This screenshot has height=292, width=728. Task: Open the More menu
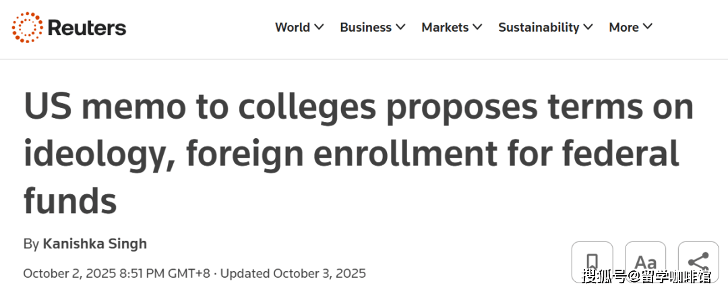click(624, 28)
